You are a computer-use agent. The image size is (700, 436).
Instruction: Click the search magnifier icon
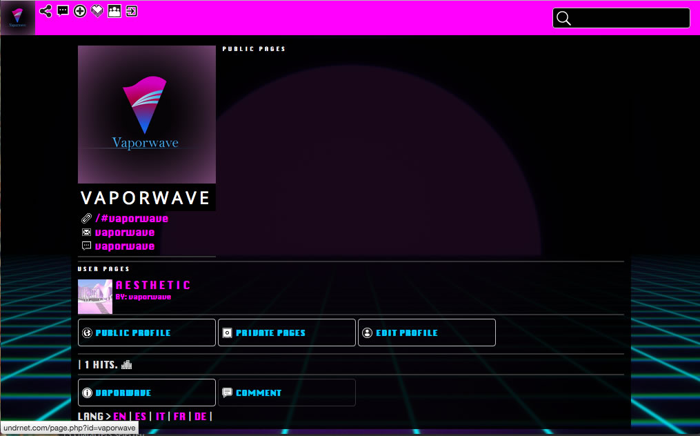[x=563, y=19]
